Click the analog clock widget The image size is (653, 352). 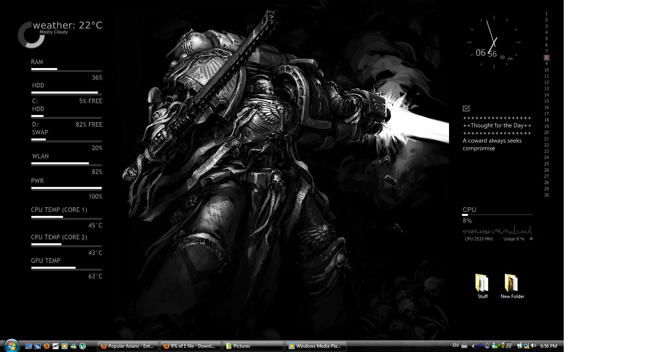[494, 42]
